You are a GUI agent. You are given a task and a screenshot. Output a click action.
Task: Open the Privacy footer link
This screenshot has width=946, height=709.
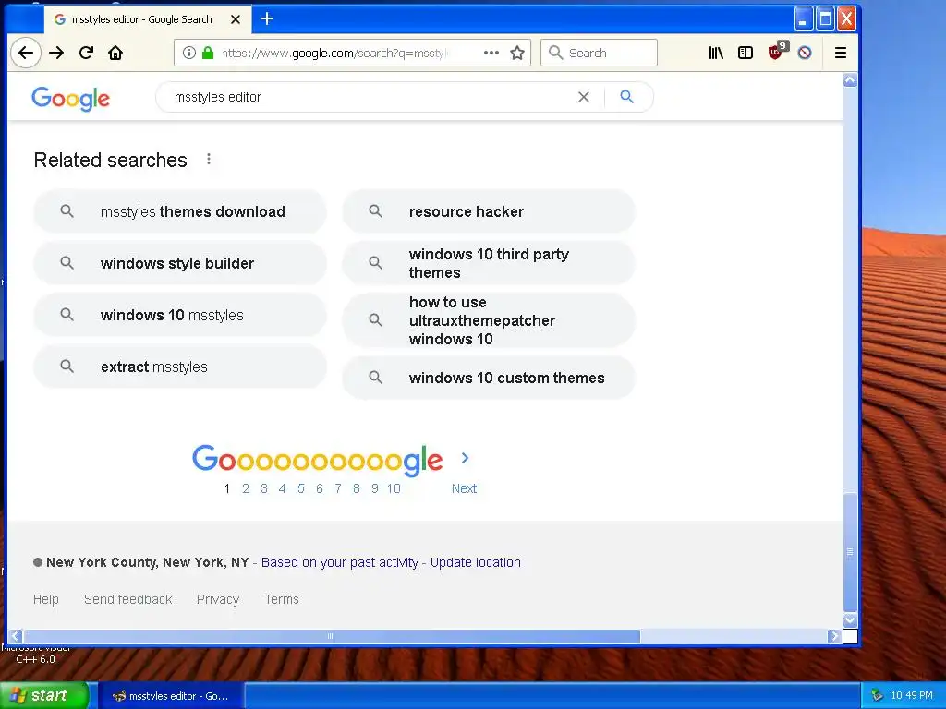coord(218,599)
